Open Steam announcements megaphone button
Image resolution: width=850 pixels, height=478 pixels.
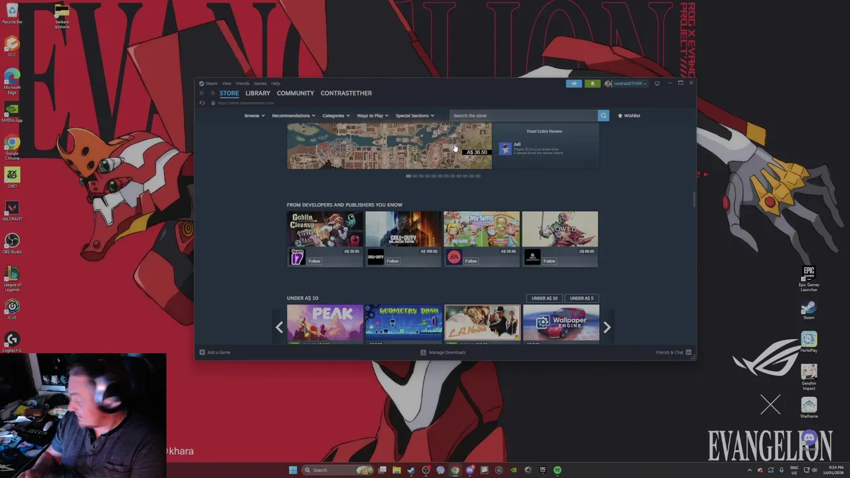tap(574, 84)
